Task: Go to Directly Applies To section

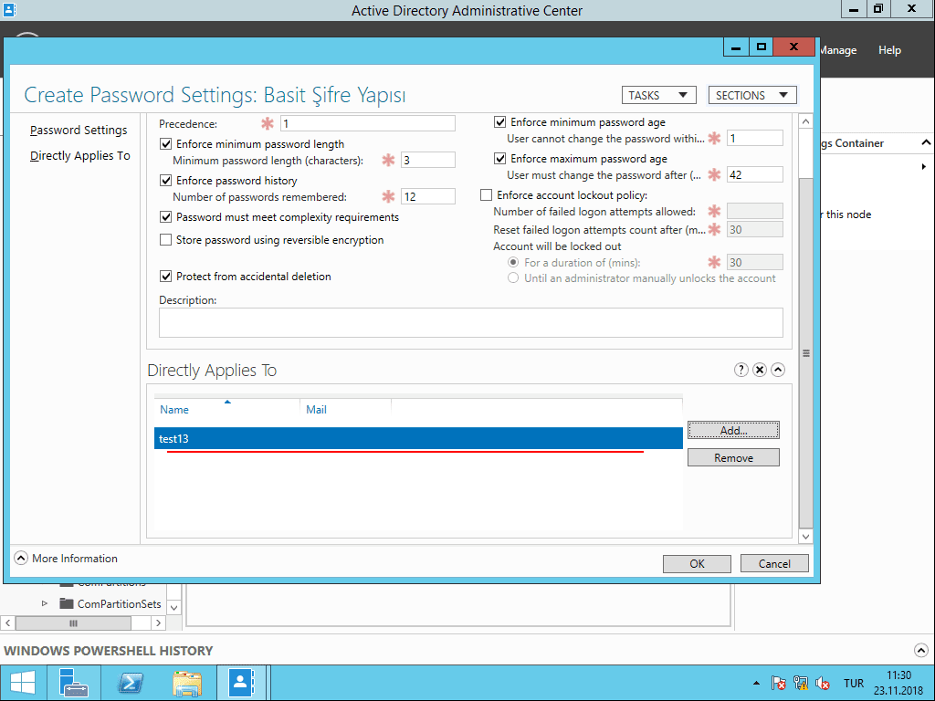Action: (x=80, y=155)
